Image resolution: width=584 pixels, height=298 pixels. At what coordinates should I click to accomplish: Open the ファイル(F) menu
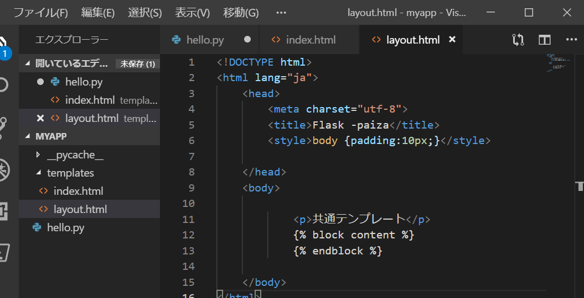(x=40, y=12)
